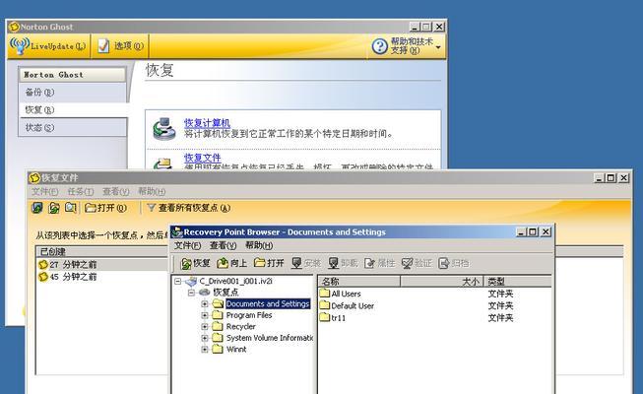Open 文件(F) menu in the 恢复文件 window
This screenshot has height=394, width=643.
coord(45,191)
